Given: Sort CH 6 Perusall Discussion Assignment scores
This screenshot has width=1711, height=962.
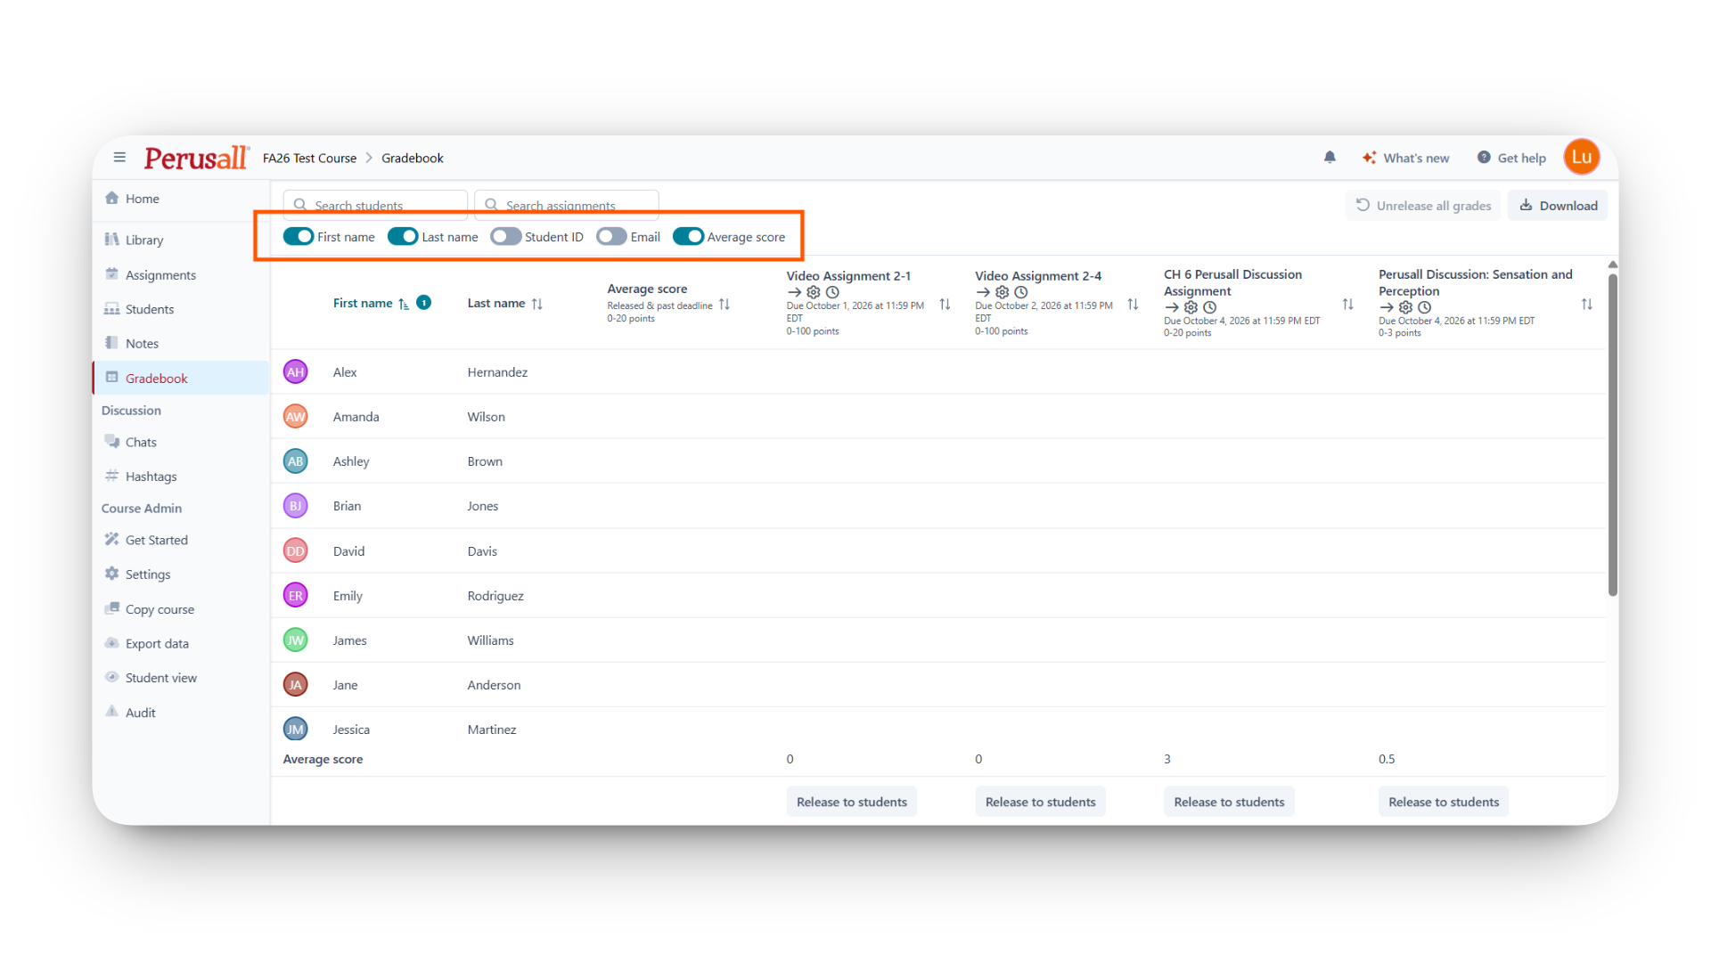Looking at the screenshot, I should point(1348,305).
